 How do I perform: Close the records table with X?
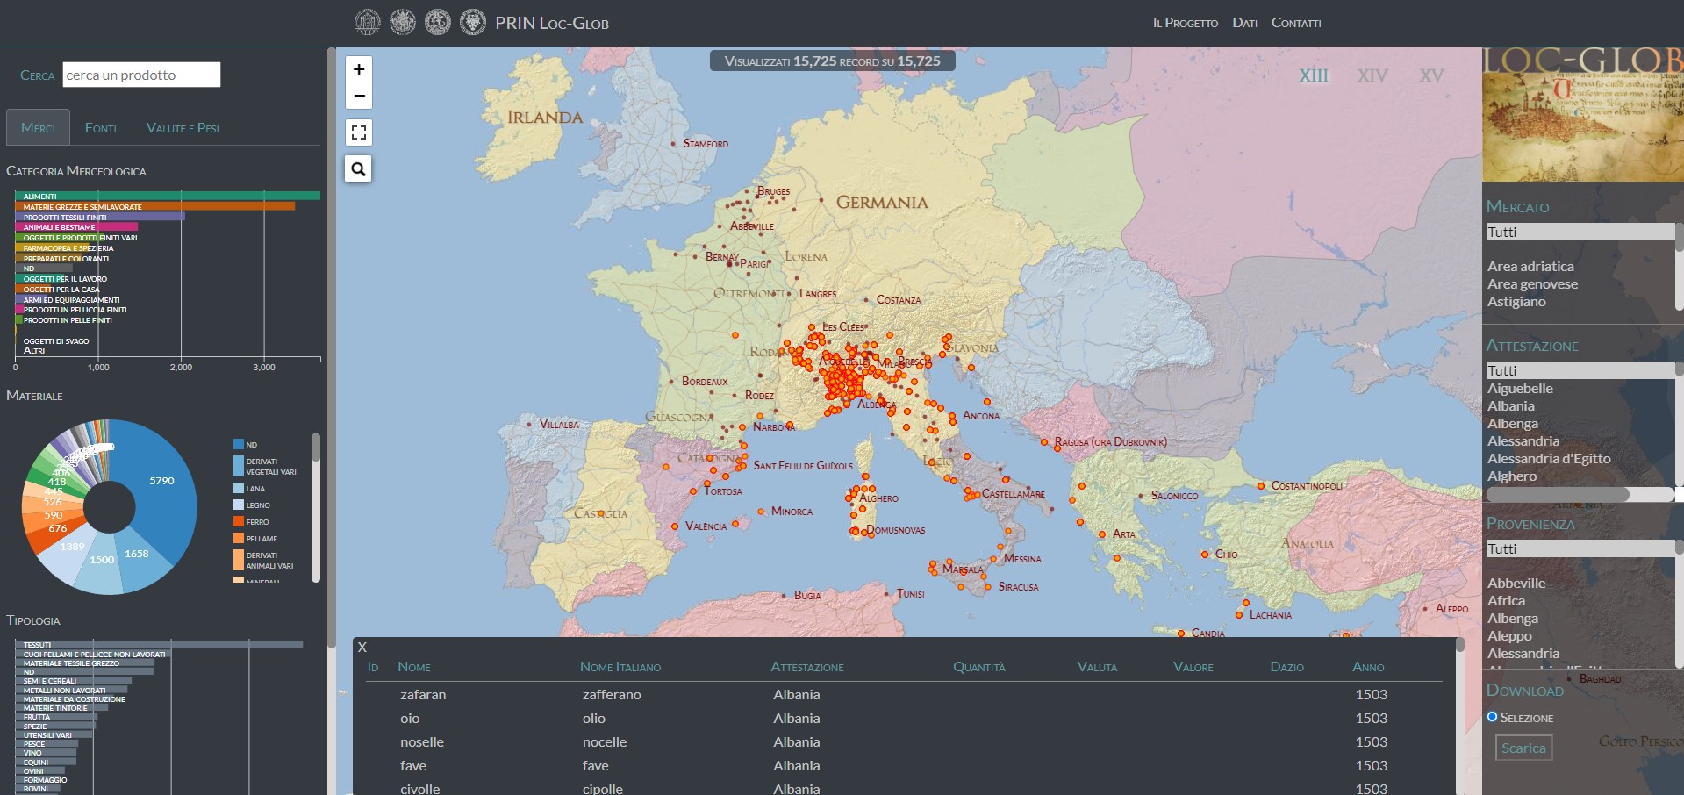[362, 647]
